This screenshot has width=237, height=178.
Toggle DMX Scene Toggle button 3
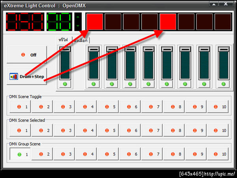64,107
